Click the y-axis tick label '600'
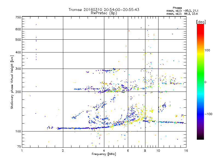This screenshot has height=164, width=219. [18, 29]
